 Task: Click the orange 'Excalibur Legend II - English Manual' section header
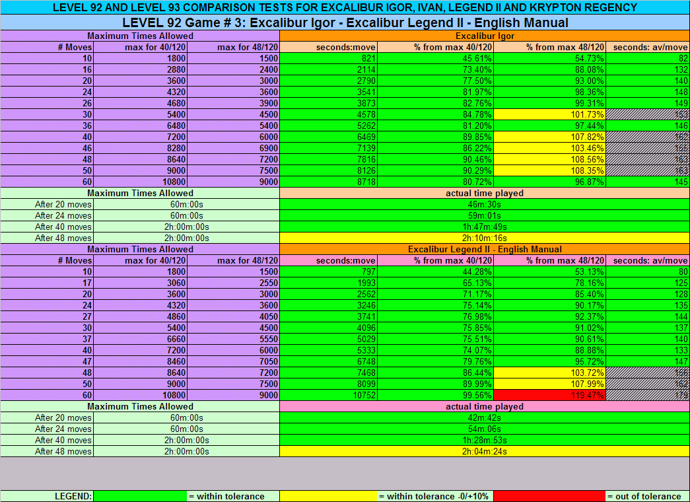pos(485,249)
